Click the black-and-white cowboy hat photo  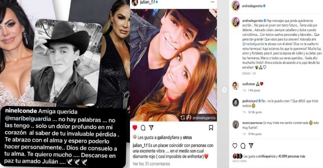click(66, 63)
